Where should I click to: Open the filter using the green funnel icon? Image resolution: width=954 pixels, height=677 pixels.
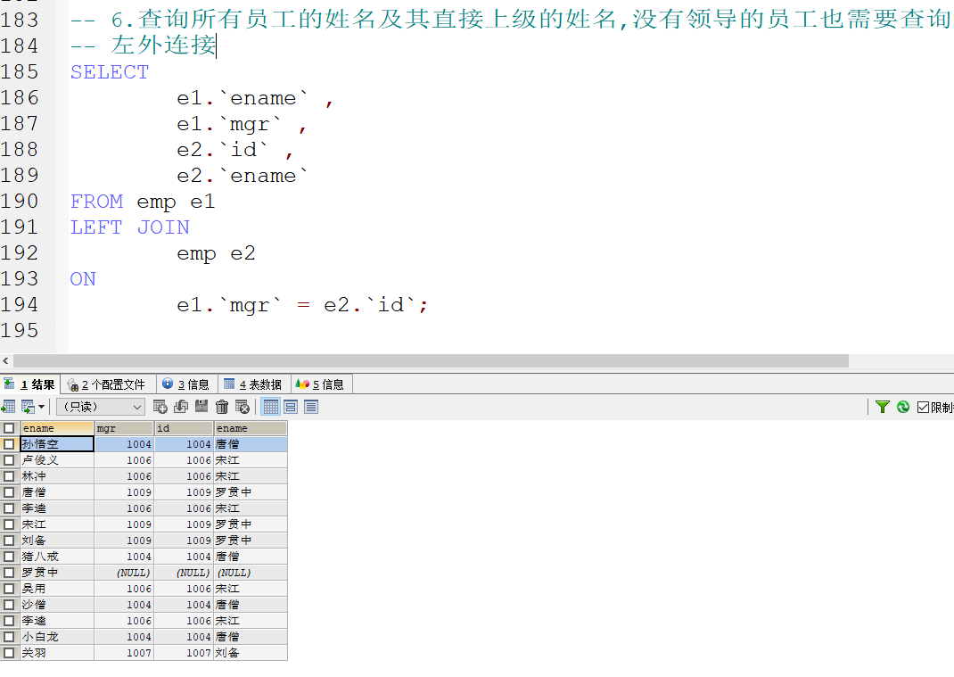883,407
